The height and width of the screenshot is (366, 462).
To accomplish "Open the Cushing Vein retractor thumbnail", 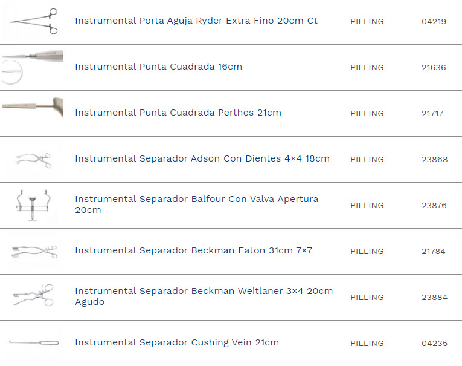I will coord(33,343).
